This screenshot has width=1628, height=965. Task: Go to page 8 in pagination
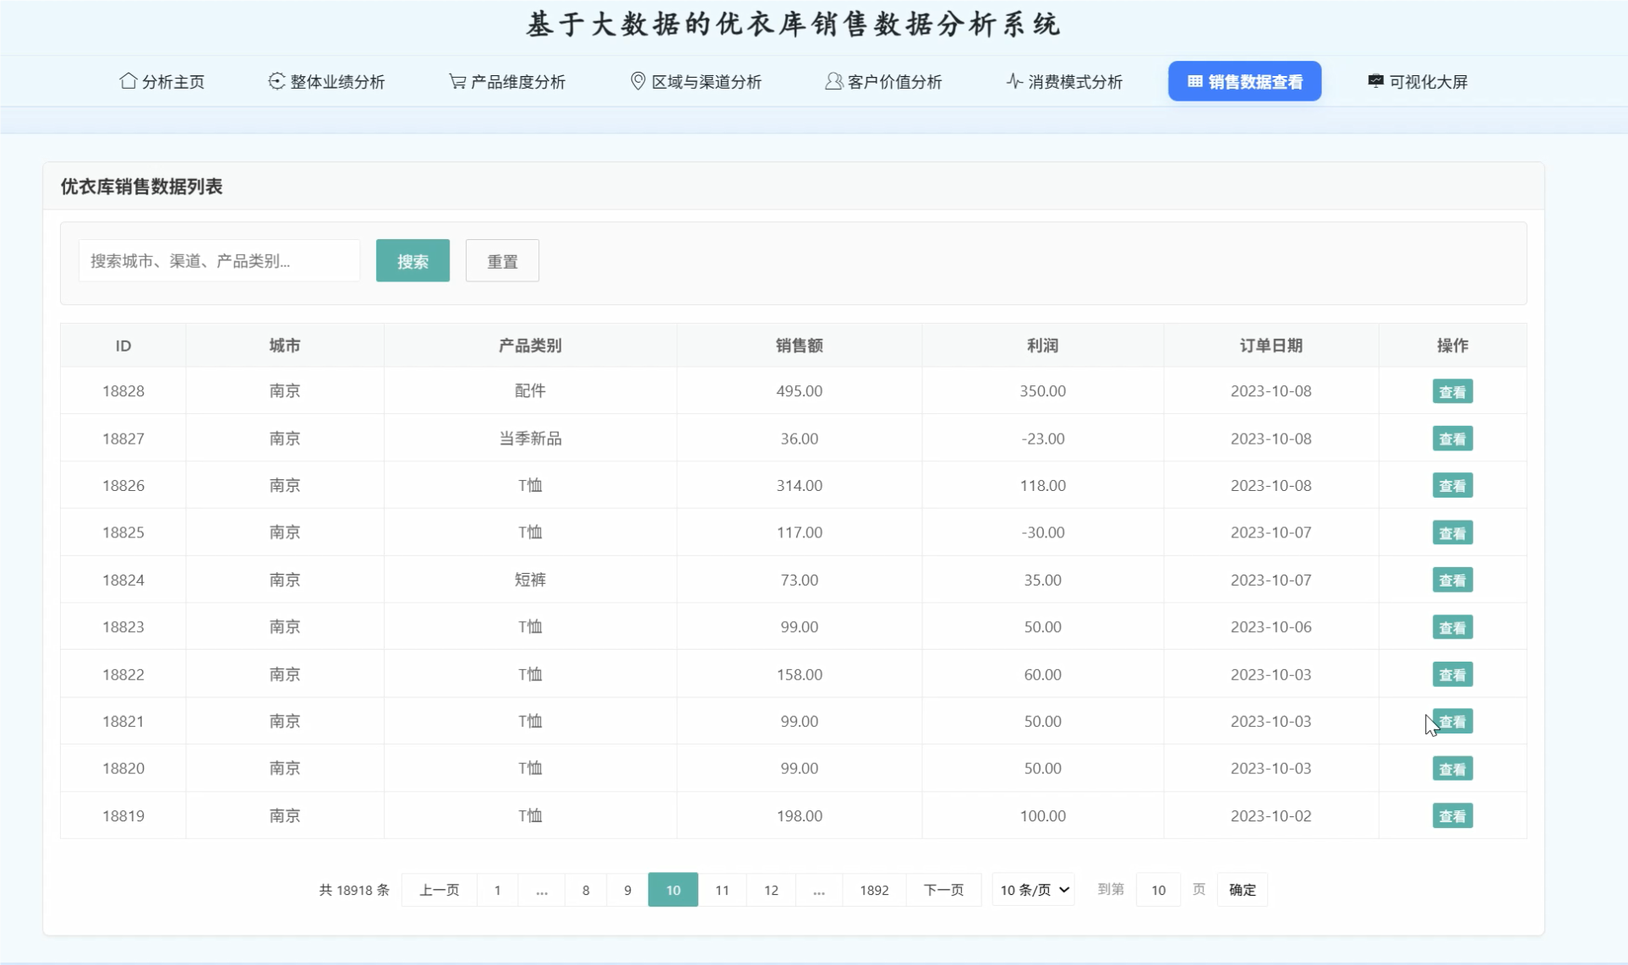(586, 890)
